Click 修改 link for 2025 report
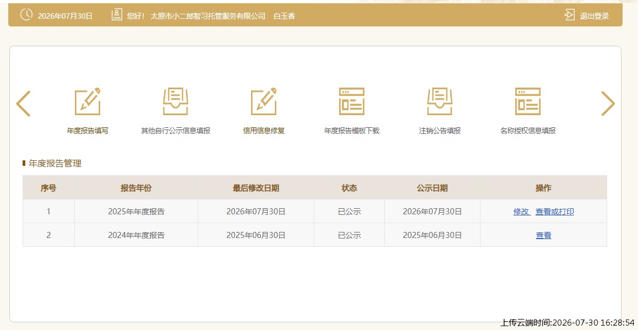The image size is (638, 330). pyautogui.click(x=522, y=212)
